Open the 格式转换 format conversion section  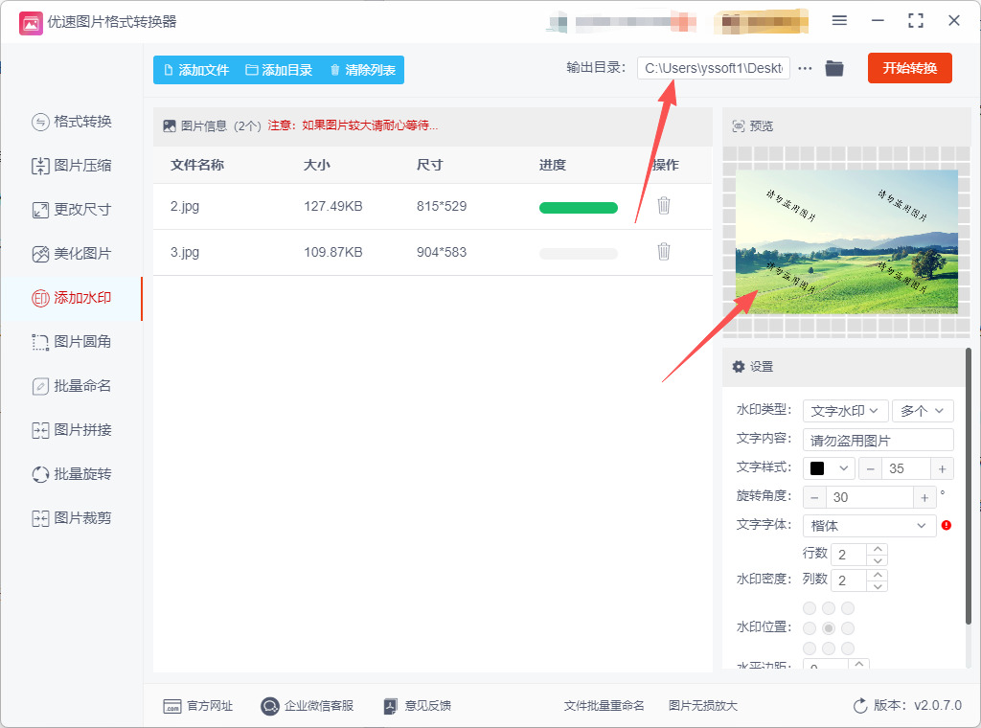[x=71, y=122]
